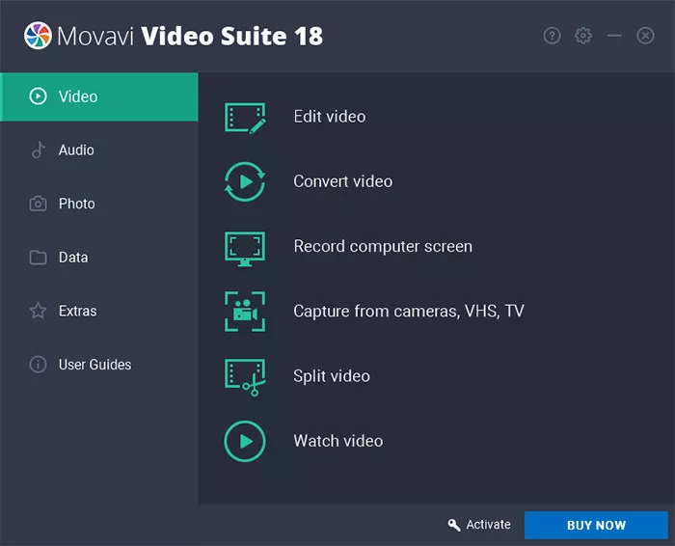Click the Edit video film-pencil icon
Image resolution: width=675 pixels, height=546 pixels.
click(x=245, y=118)
